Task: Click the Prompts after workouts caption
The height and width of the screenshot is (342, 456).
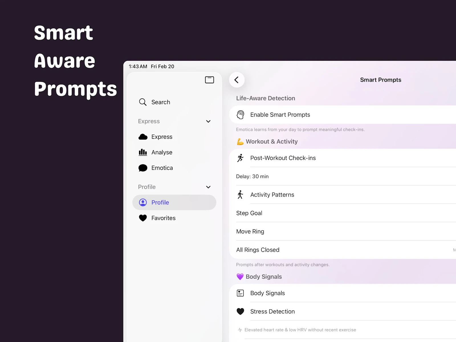Action: [283, 265]
